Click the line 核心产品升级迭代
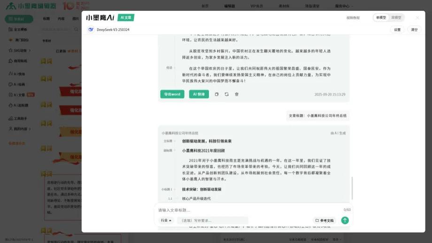432x243 pixels. pos(196,198)
